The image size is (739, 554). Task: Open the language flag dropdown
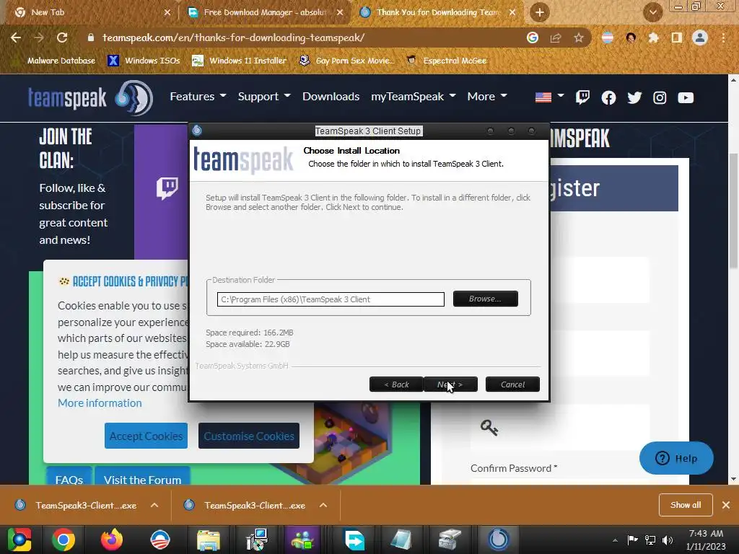pyautogui.click(x=549, y=97)
